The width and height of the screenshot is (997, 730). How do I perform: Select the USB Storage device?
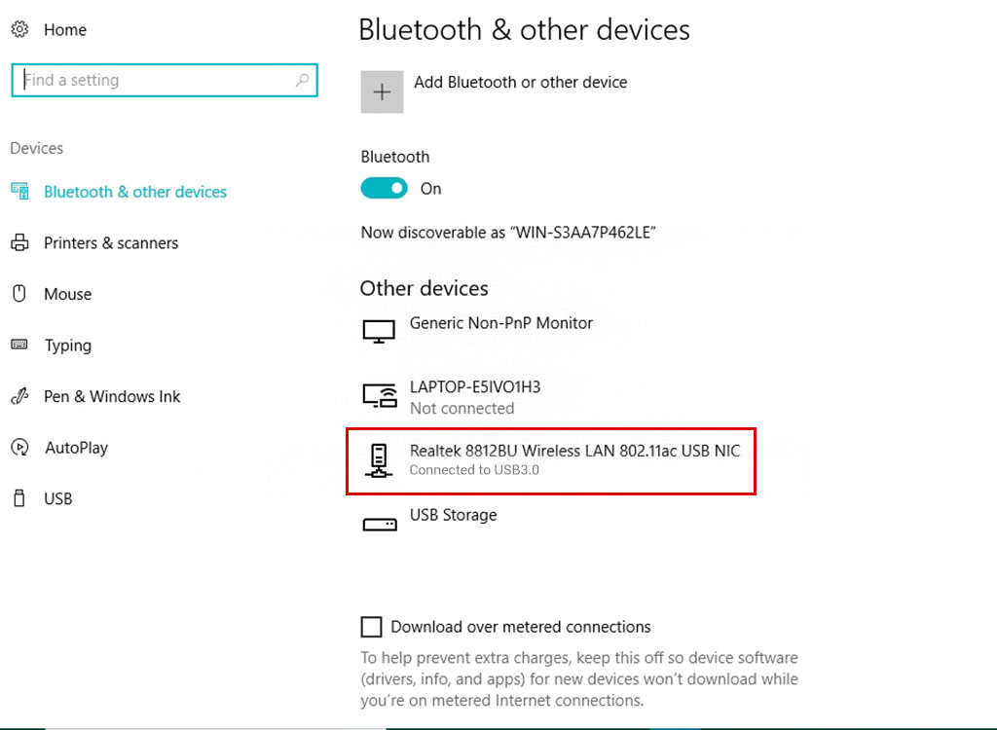click(453, 515)
